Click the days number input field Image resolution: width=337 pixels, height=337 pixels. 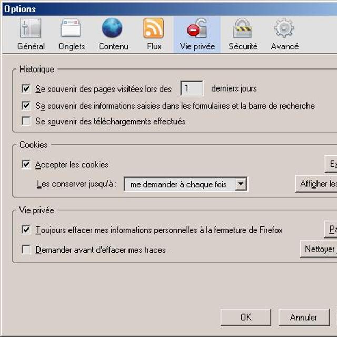192,88
